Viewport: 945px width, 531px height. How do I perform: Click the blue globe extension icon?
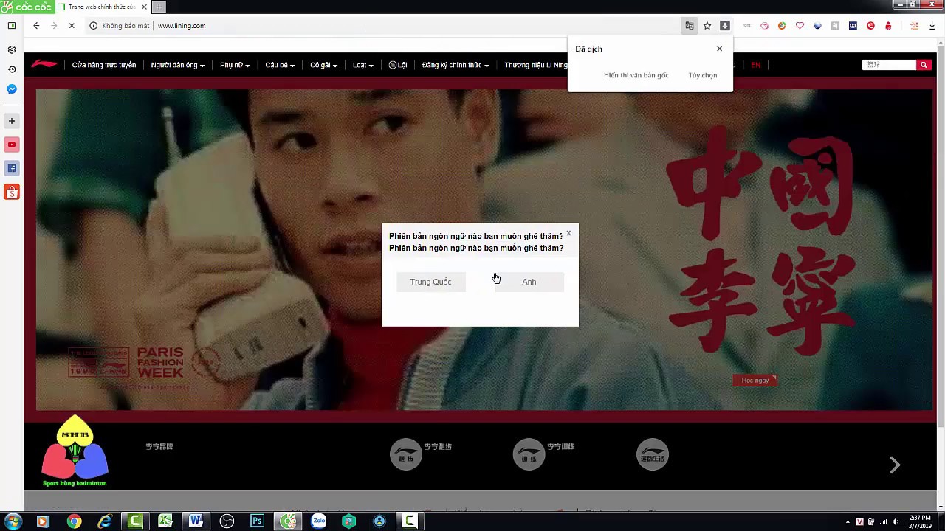pyautogui.click(x=817, y=25)
